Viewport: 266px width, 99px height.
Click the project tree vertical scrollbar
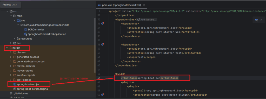click(95, 45)
